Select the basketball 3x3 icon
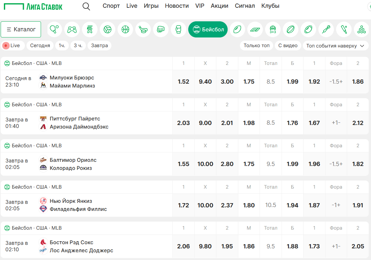Image resolution: width=371 pixels, height=260 pixels. coord(273,29)
